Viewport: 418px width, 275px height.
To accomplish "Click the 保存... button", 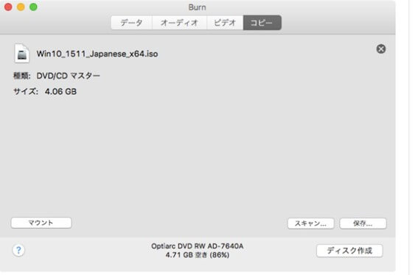I will pyautogui.click(x=363, y=224).
